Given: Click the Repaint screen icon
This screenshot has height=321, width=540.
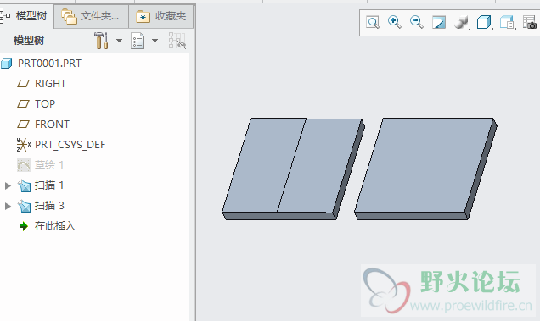Looking at the screenshot, I should click(x=439, y=23).
